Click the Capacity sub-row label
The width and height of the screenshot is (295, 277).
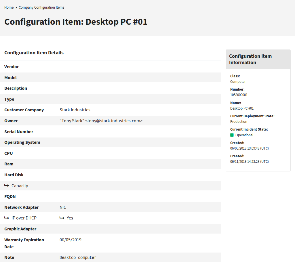(x=20, y=186)
